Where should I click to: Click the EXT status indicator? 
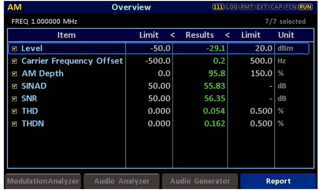[262, 7]
